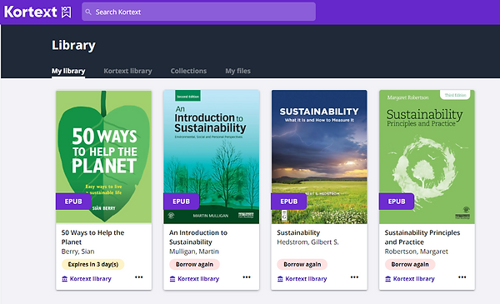Viewport: 500px width, 304px height.
Task: Open An Introduction to Sustainability cover
Action: tap(212, 157)
